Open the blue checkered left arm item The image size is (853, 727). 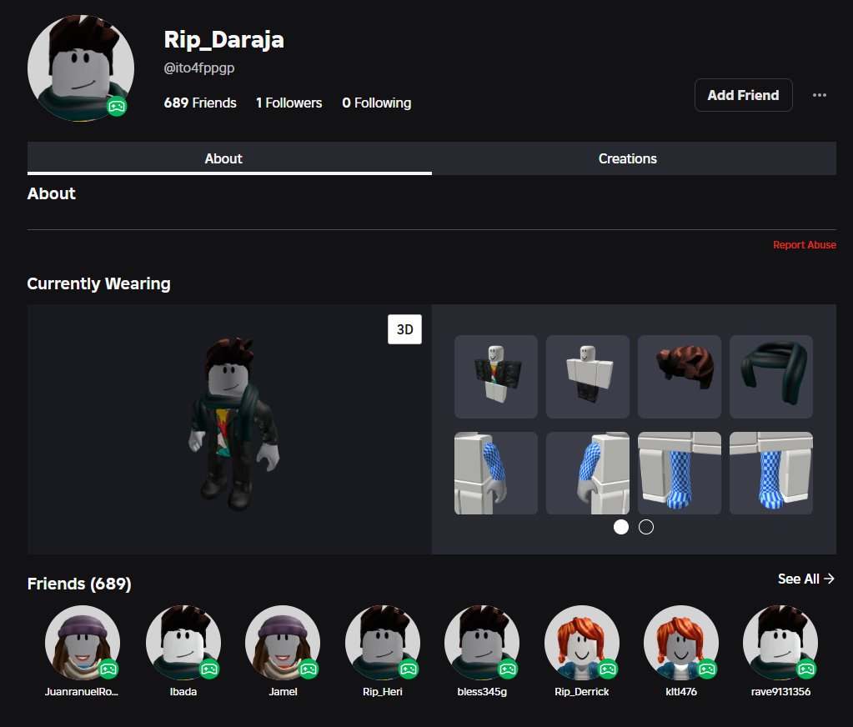[496, 473]
